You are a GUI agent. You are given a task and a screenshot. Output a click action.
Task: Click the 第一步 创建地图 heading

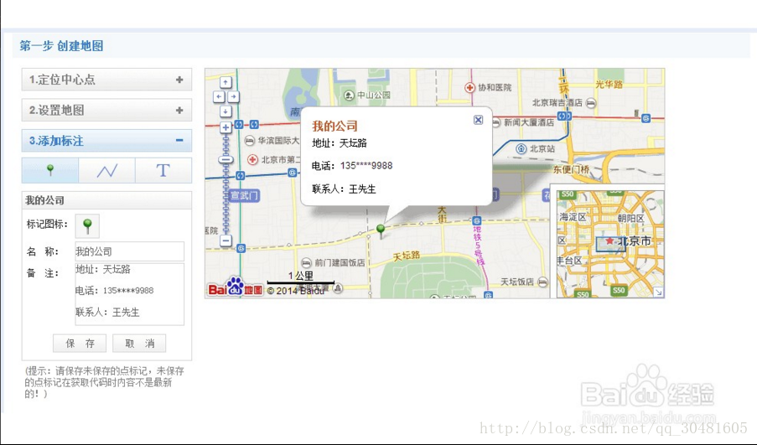point(61,46)
